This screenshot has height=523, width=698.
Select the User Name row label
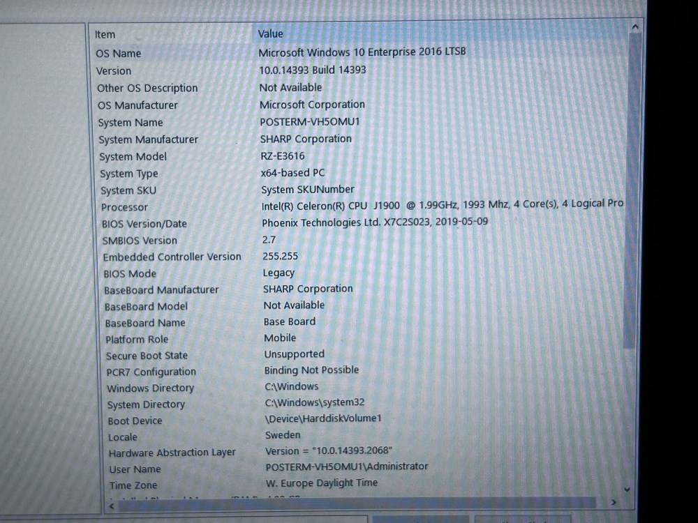pos(135,469)
